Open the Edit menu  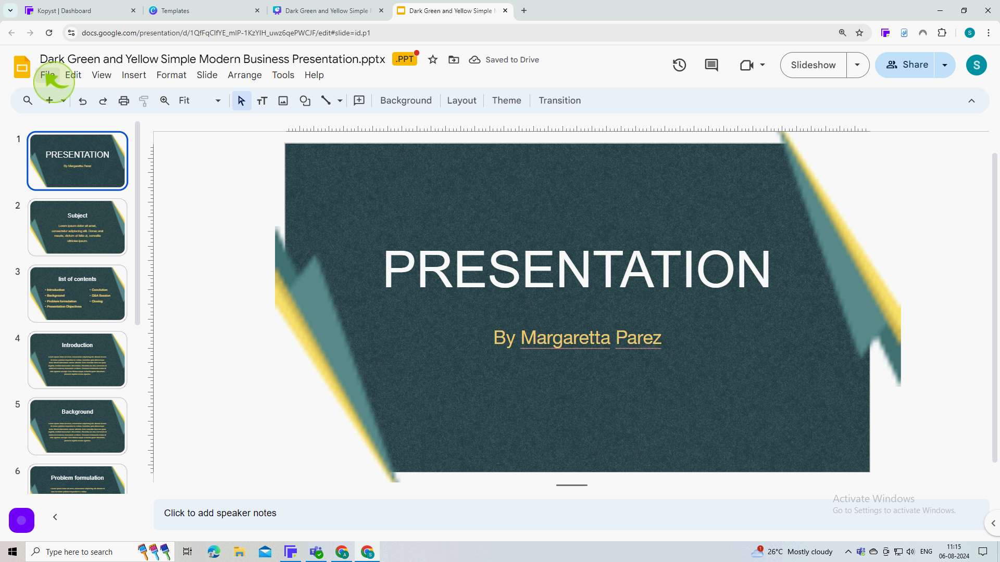coord(73,75)
